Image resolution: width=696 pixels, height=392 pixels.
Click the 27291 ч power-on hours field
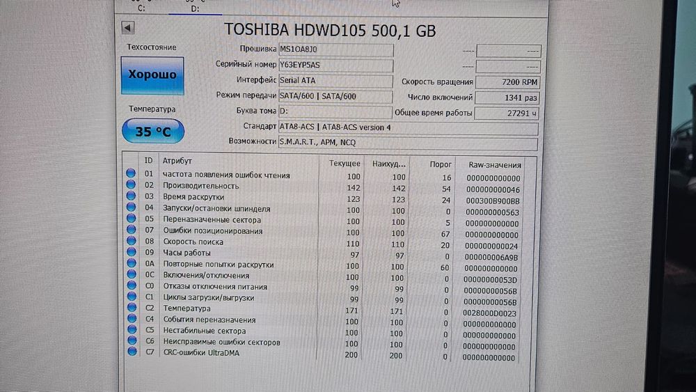click(x=507, y=113)
